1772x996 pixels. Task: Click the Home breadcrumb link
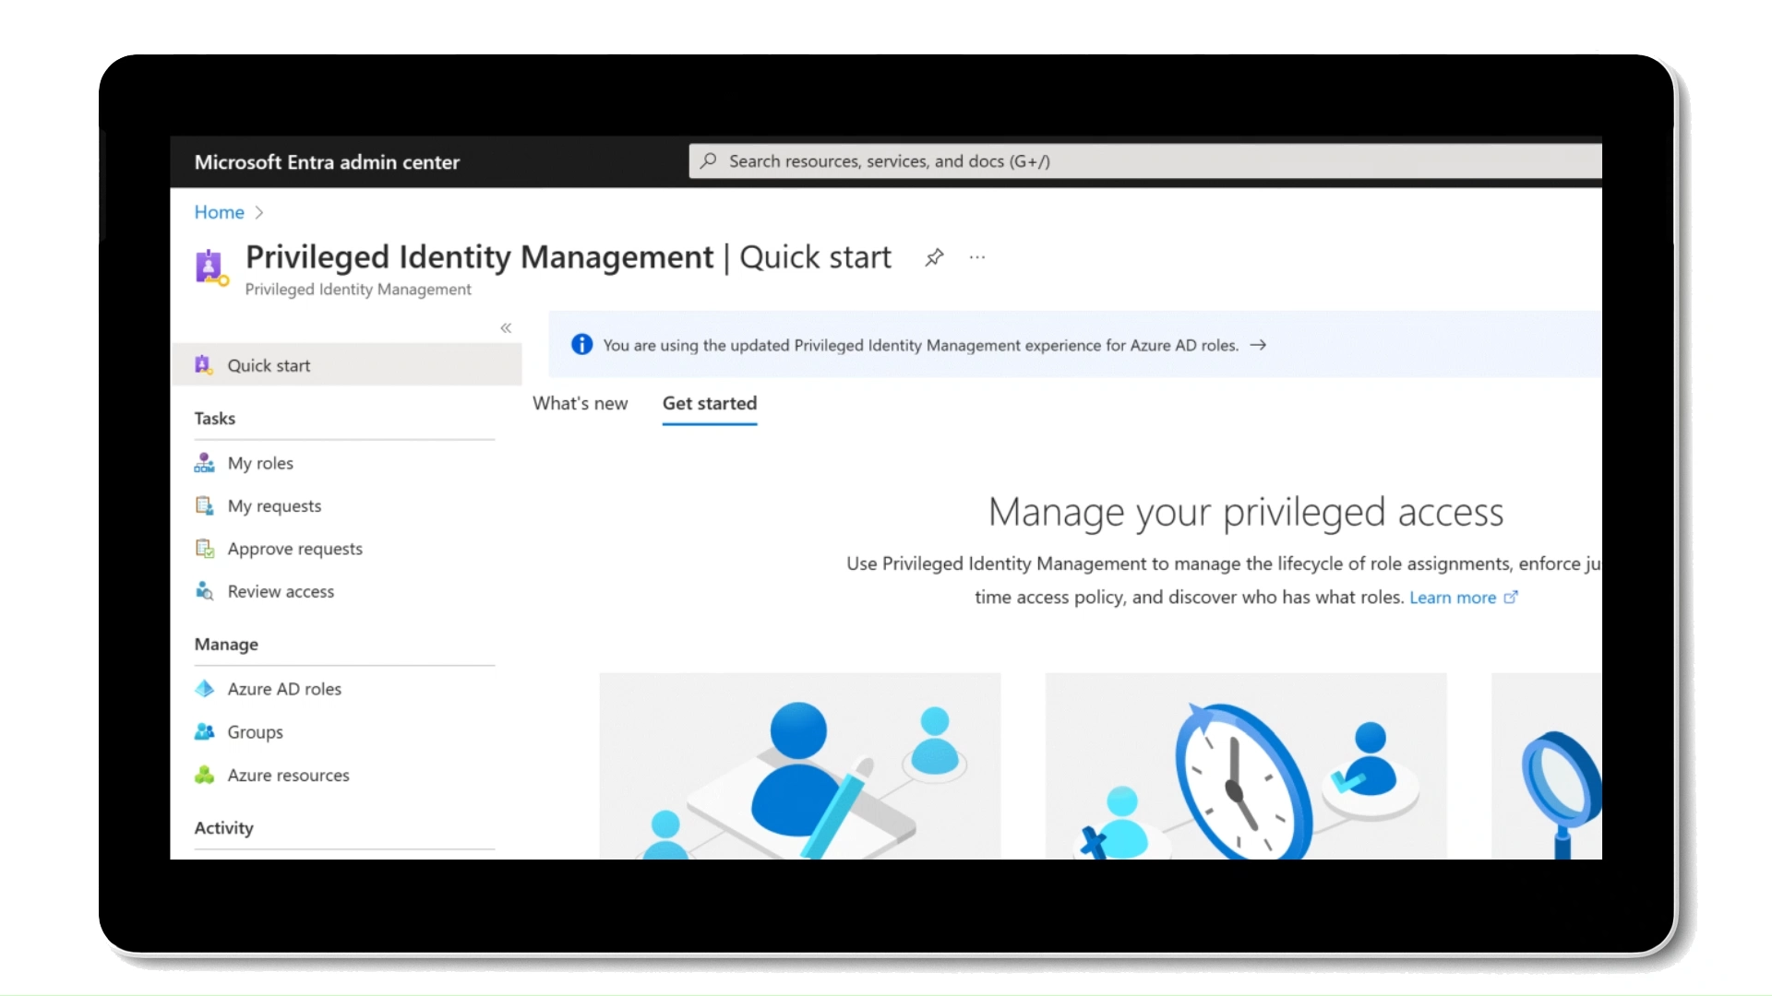(x=219, y=212)
